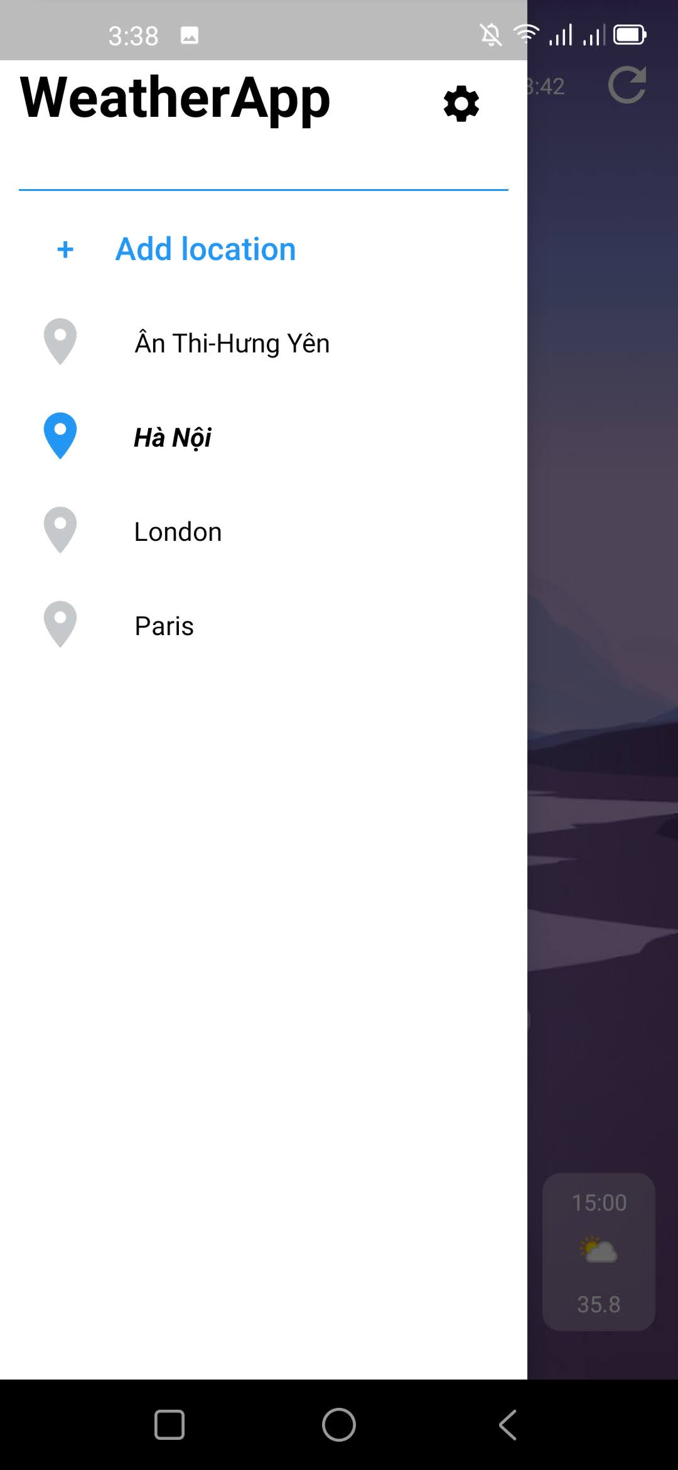Open recent apps with square button
The height and width of the screenshot is (1470, 678).
point(169,1425)
